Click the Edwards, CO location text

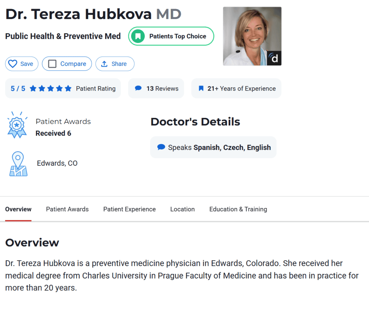(57, 163)
